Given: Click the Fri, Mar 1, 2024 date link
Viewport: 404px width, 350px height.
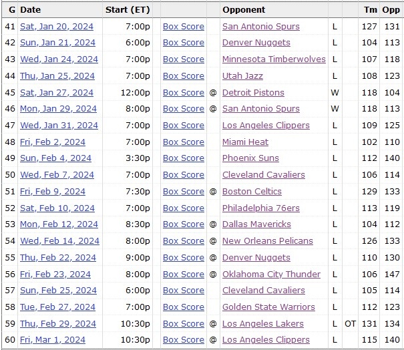Looking at the screenshot, I should 53,340.
